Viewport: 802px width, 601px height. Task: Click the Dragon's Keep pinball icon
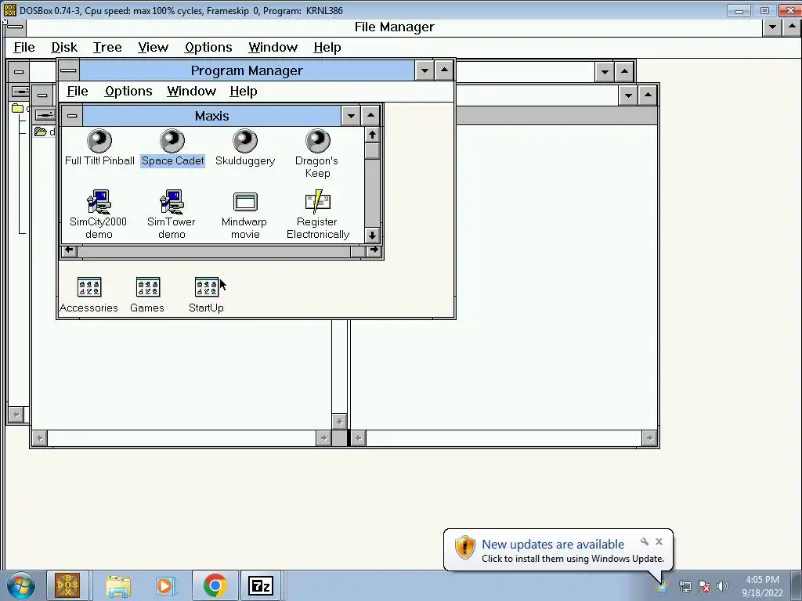point(318,141)
